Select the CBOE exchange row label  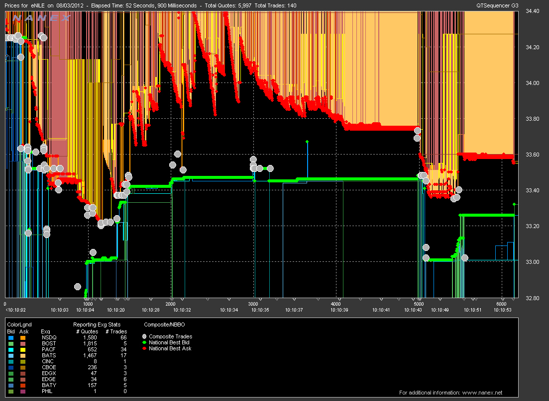[x=49, y=367]
